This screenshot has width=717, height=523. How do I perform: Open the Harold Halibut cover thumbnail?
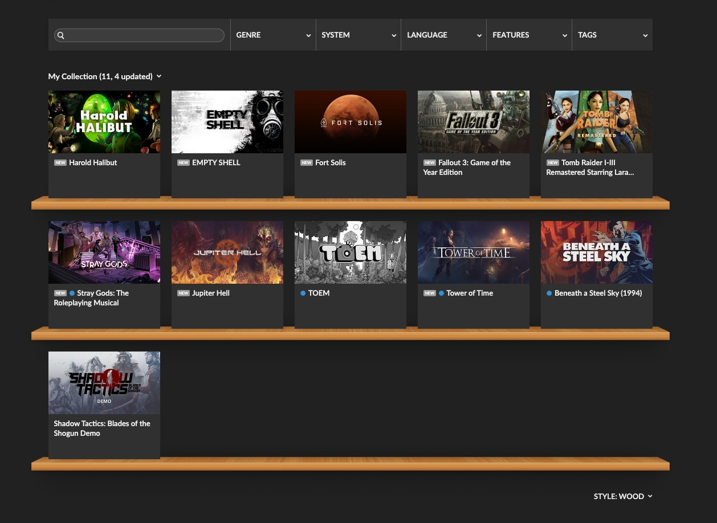coord(104,122)
